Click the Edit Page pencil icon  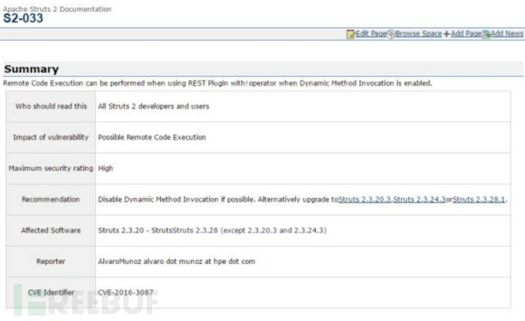(351, 34)
